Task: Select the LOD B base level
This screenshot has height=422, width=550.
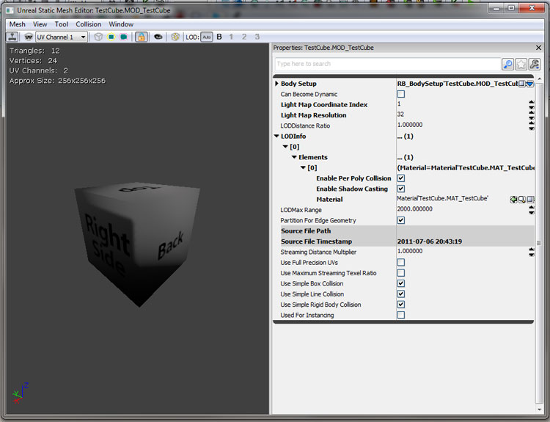Action: point(219,37)
